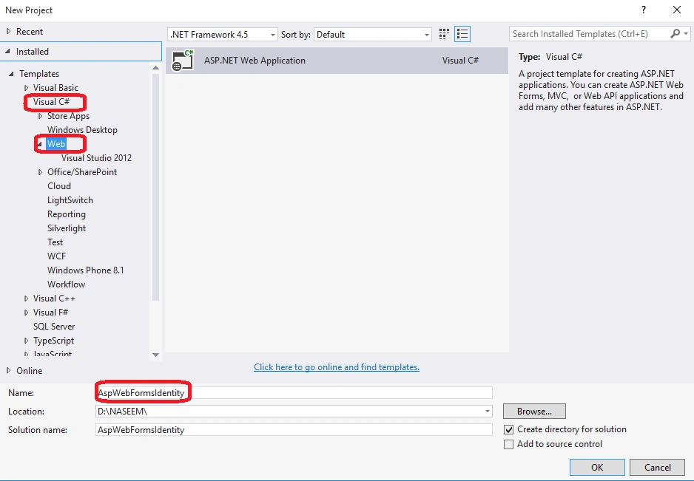Expand the Visual F# node
This screenshot has width=694, height=481.
pos(26,313)
